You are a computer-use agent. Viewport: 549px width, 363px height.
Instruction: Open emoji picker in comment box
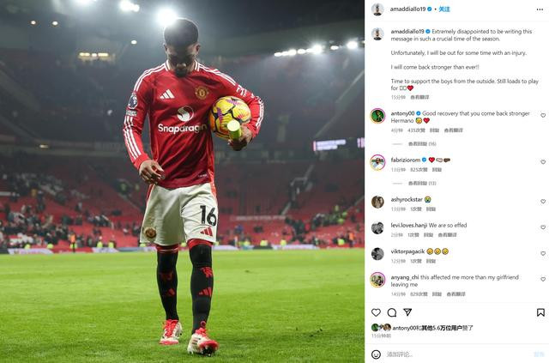click(376, 354)
